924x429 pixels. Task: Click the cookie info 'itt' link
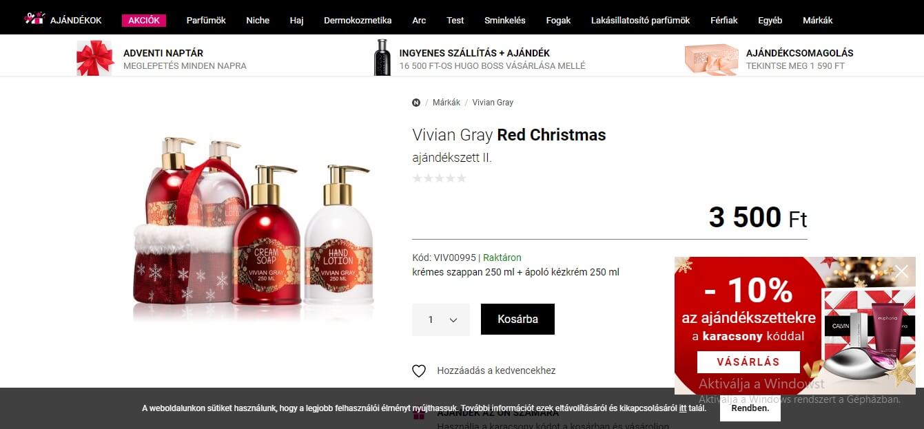pos(683,408)
